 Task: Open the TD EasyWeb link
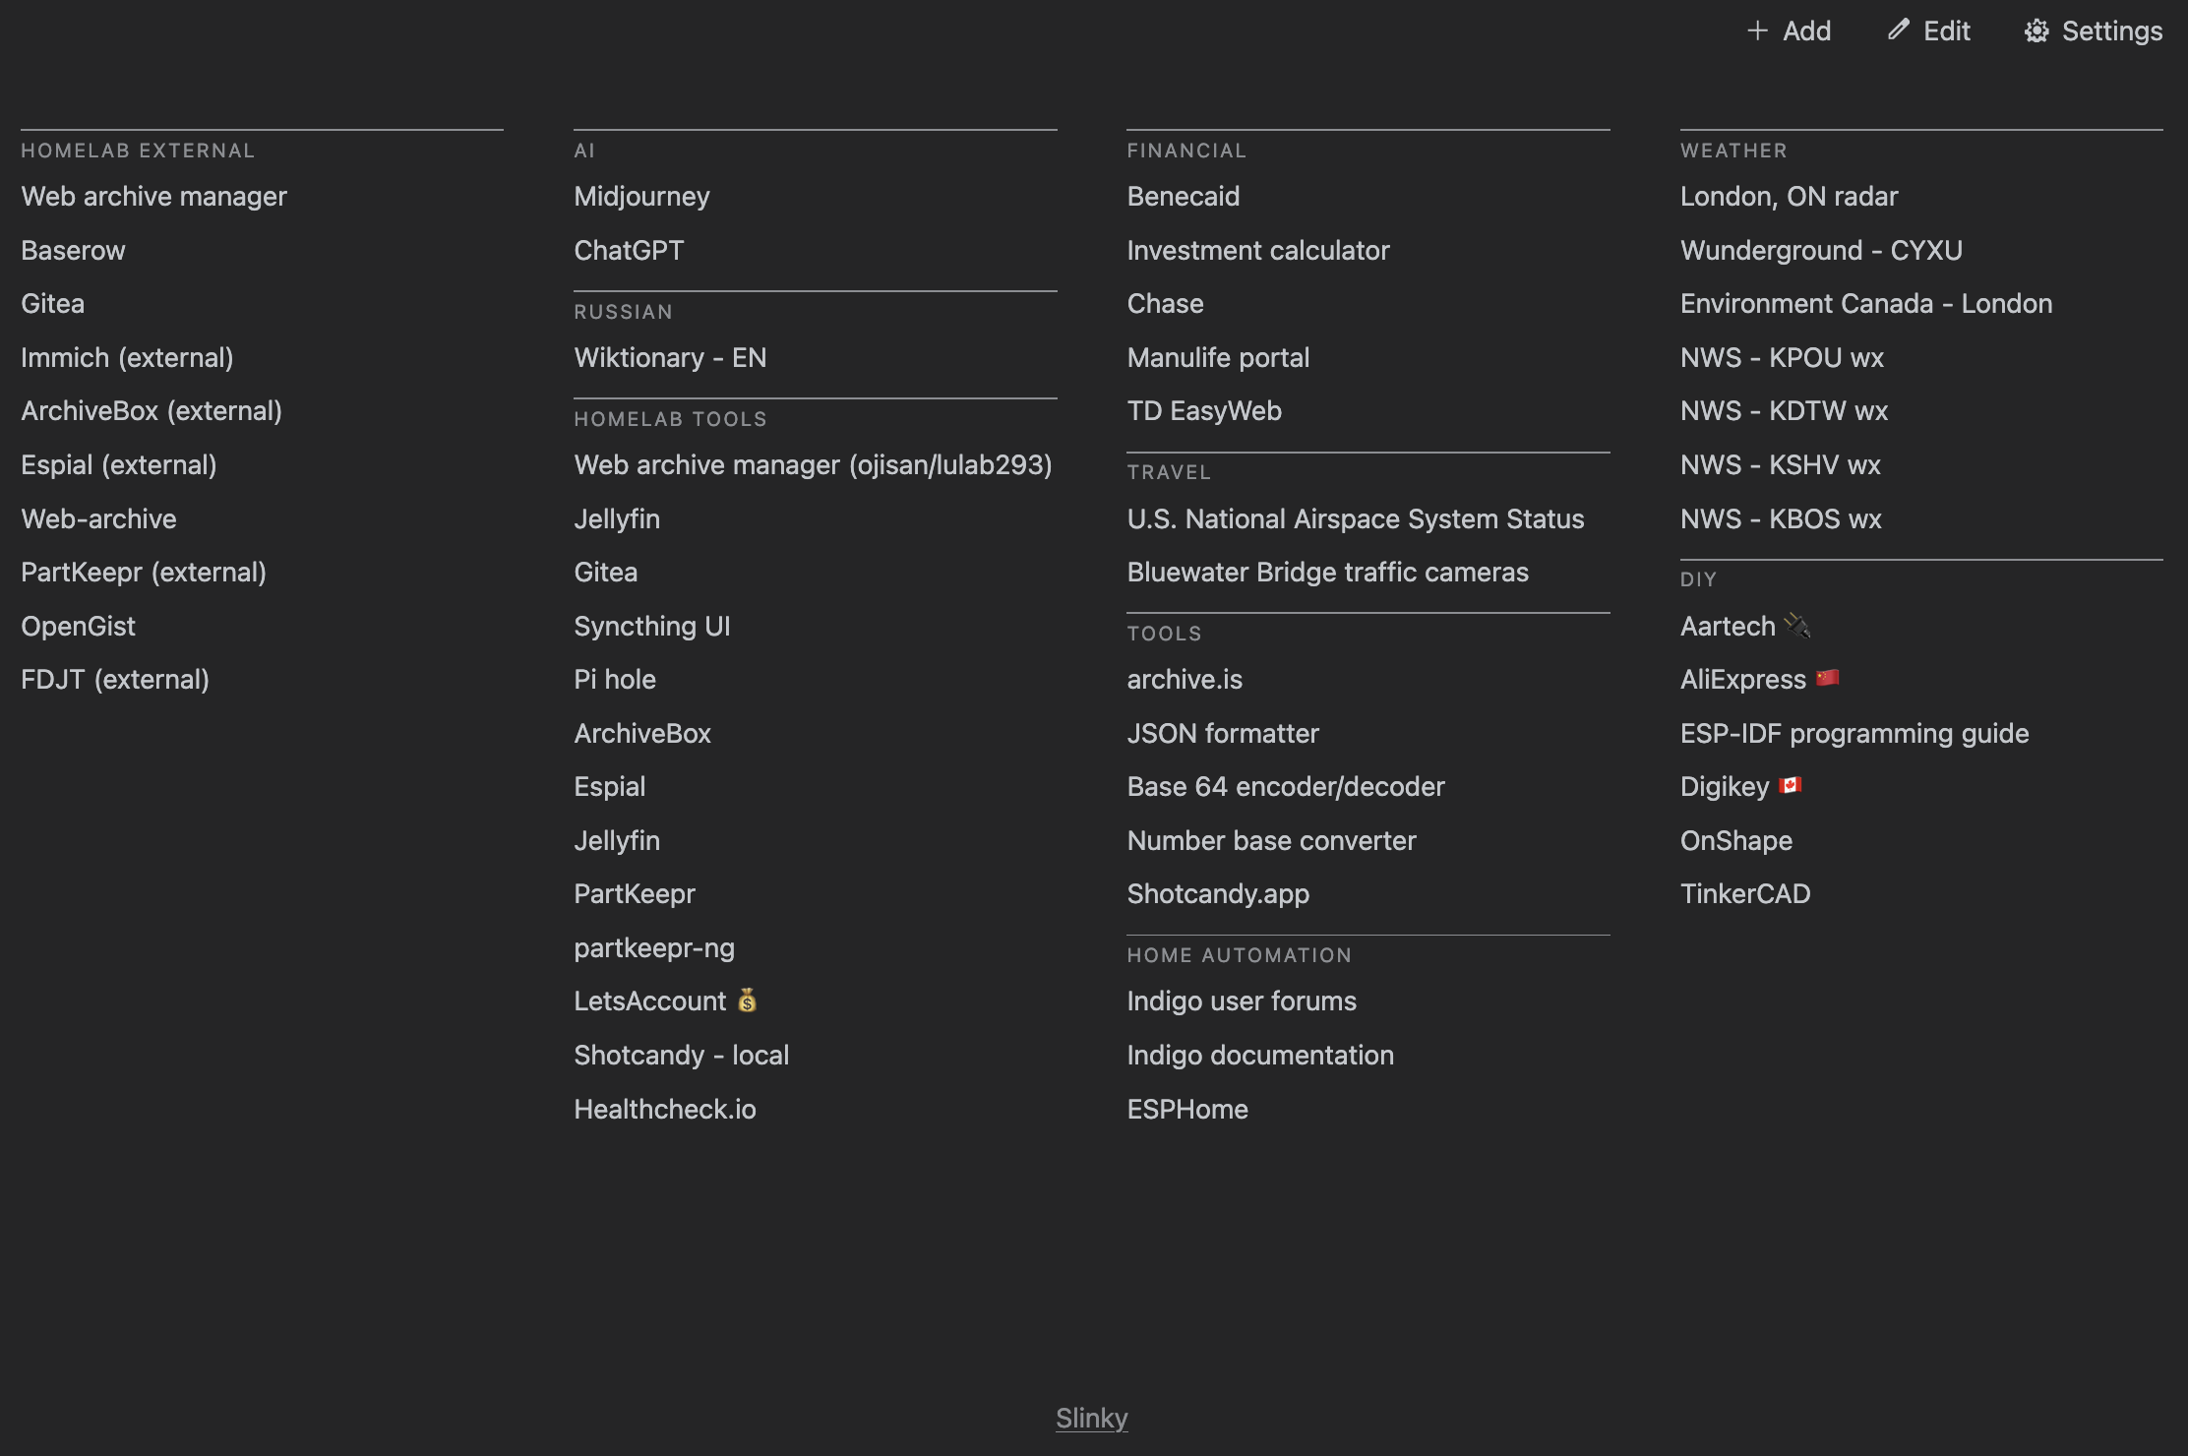(1205, 410)
